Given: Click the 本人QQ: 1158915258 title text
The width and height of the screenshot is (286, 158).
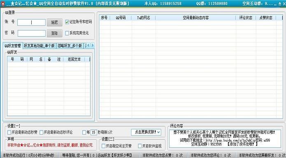Looking at the screenshot, I should [x=163, y=3].
